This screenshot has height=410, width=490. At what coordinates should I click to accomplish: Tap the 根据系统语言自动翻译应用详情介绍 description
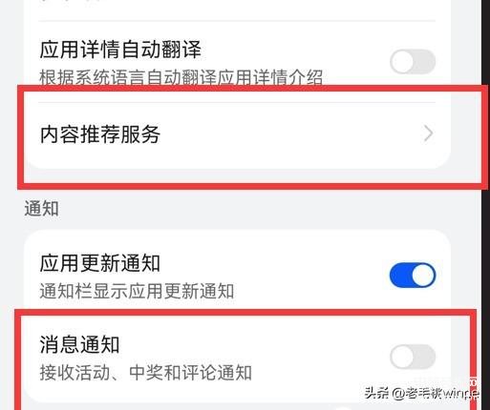pyautogui.click(x=181, y=77)
